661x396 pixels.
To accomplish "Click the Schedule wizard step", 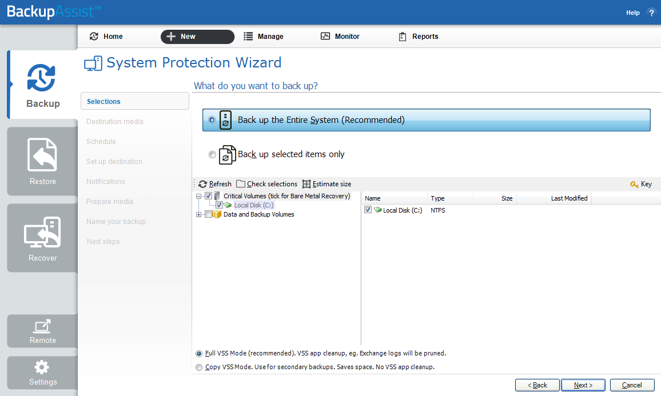I will 101,142.
